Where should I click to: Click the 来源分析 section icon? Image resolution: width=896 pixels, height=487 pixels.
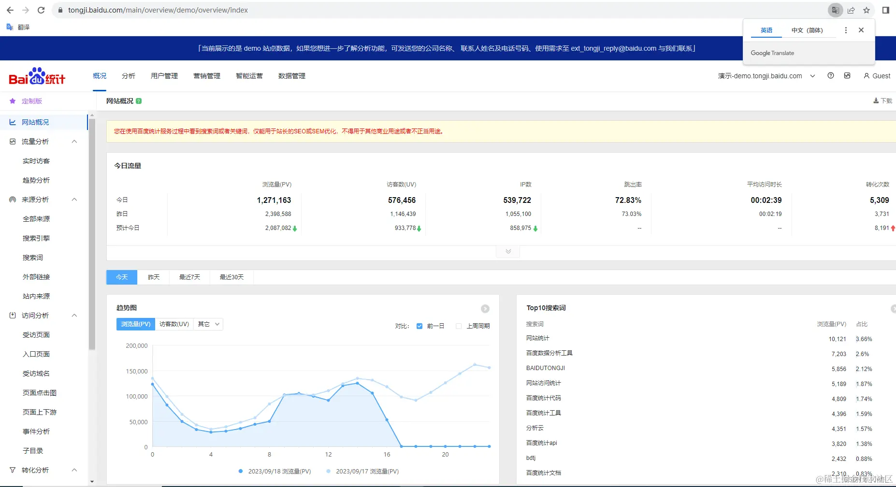[13, 200]
